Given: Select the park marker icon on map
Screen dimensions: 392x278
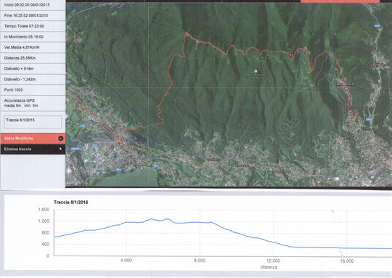Looking at the screenshot, I should (x=256, y=71).
